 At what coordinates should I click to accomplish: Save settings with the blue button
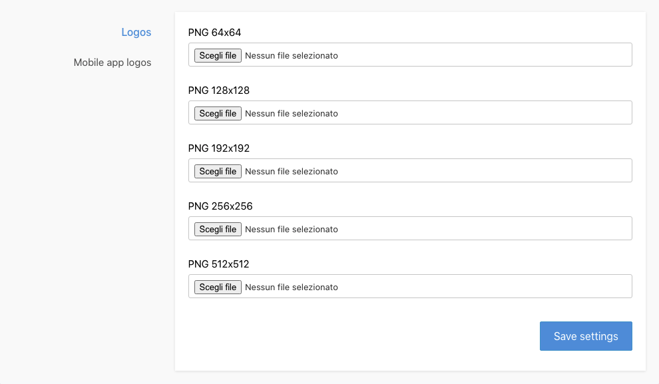coord(585,336)
